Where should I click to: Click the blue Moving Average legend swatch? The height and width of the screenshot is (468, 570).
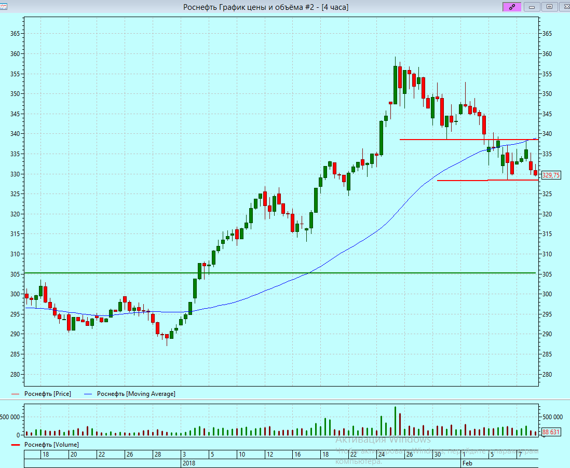(x=88, y=394)
